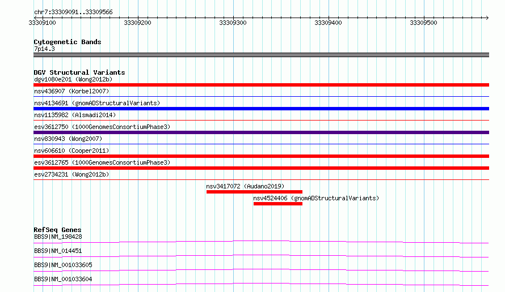Open variant nsv3417072 (Audano2019) label
The width and height of the screenshot is (505, 292).
245,186
